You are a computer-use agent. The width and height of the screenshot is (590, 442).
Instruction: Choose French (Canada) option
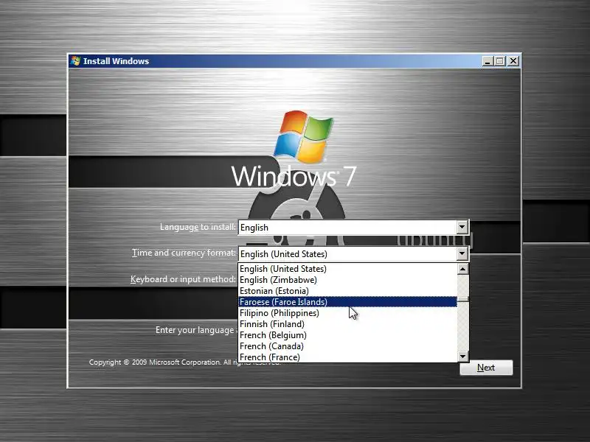pos(348,346)
